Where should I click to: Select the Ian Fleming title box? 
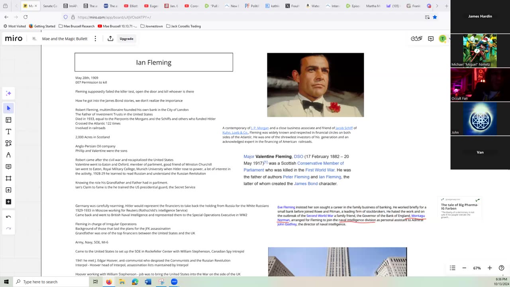(154, 62)
